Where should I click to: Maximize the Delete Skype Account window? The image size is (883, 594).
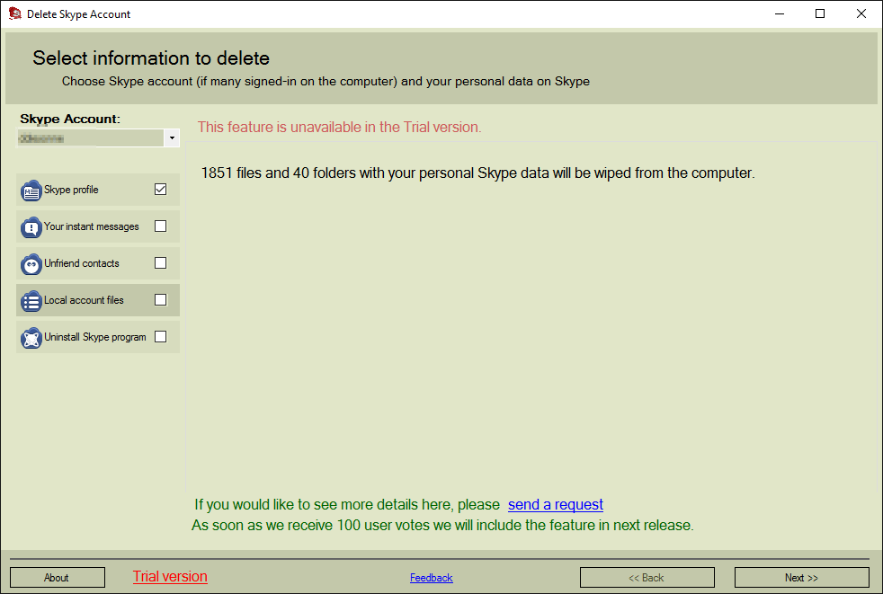[820, 13]
